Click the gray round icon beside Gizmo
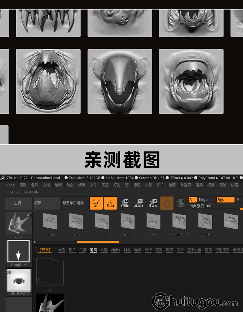 tap(181, 203)
